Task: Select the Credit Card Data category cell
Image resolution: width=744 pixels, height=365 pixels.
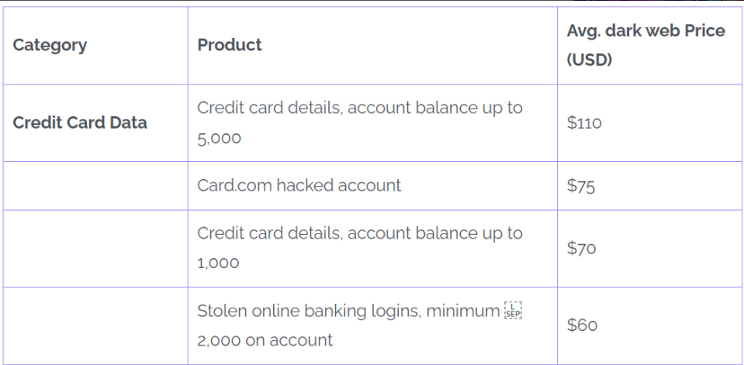Action: tap(80, 122)
